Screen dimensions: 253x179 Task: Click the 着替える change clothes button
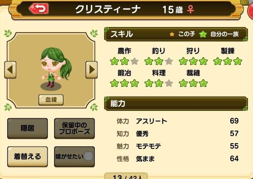pos(28,156)
